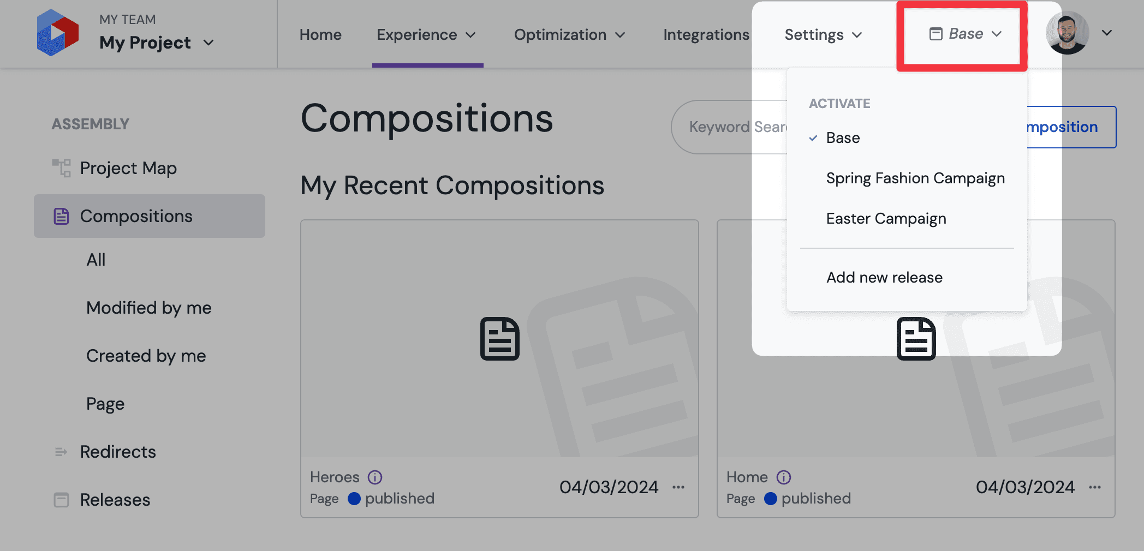Open the Optimization menu

[569, 35]
